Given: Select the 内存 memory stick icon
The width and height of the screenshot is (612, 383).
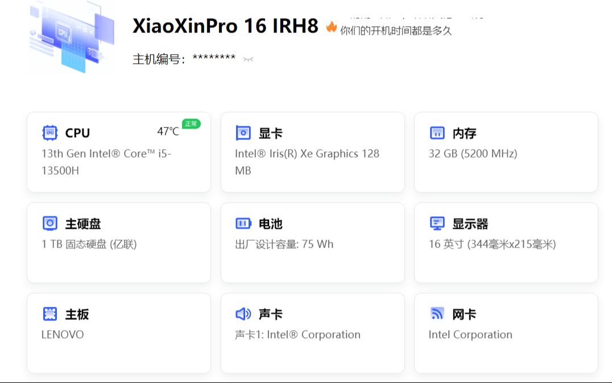Looking at the screenshot, I should [437, 133].
